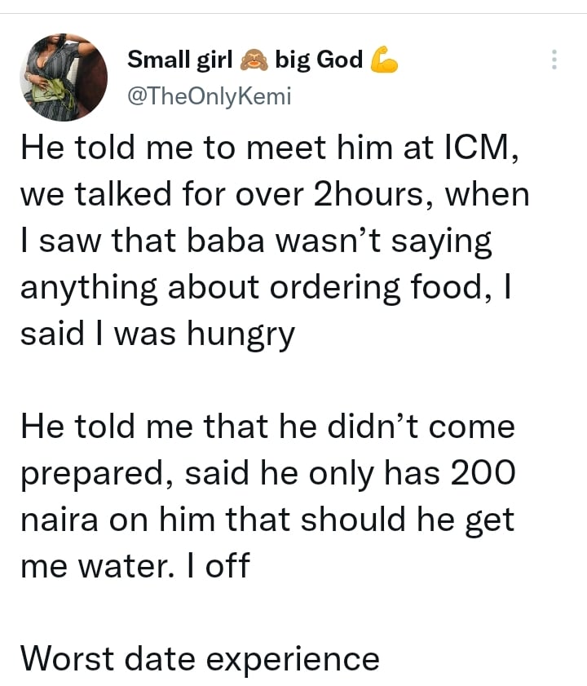587x686 pixels.
Task: Click the line "we talked for over 2hours, when"
Action: (x=274, y=195)
